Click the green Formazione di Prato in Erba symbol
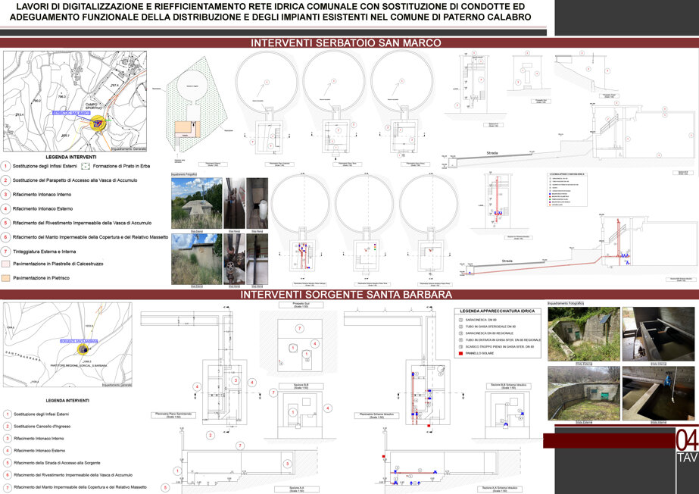699x494 pixels. pyautogui.click(x=86, y=166)
